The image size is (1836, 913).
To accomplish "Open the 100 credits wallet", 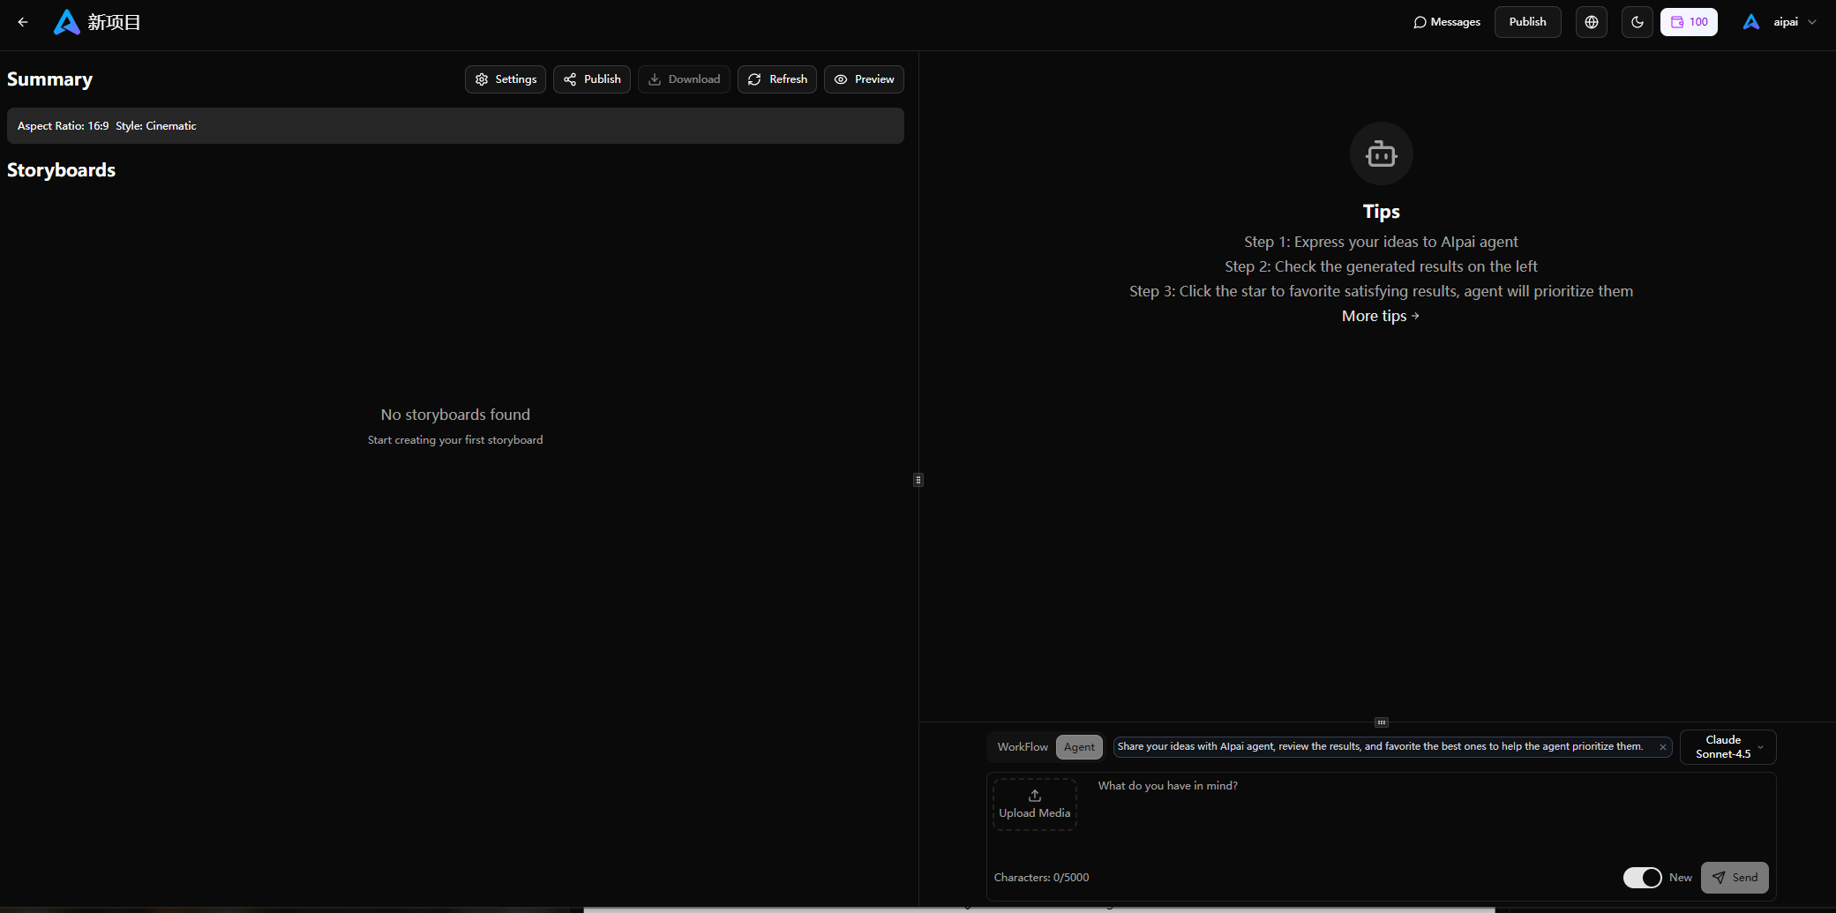I will tap(1688, 22).
